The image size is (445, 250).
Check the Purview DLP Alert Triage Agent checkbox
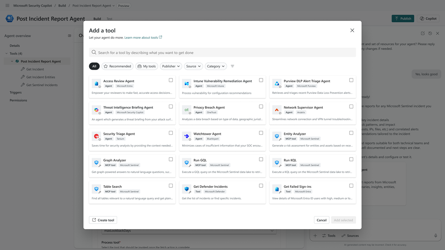click(x=351, y=80)
